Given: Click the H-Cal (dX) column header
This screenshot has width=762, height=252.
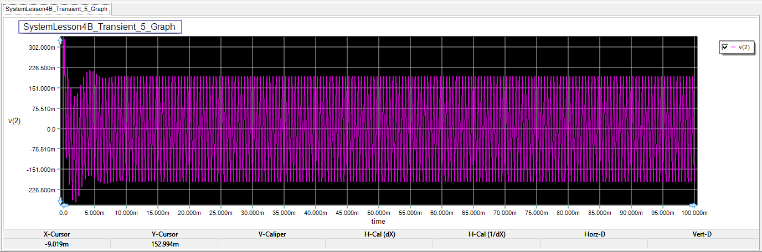Looking at the screenshot, I should (379, 234).
